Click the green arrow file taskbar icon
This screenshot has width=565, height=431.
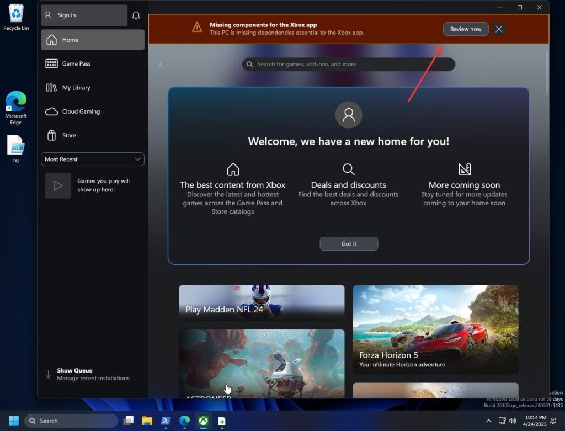coord(222,421)
